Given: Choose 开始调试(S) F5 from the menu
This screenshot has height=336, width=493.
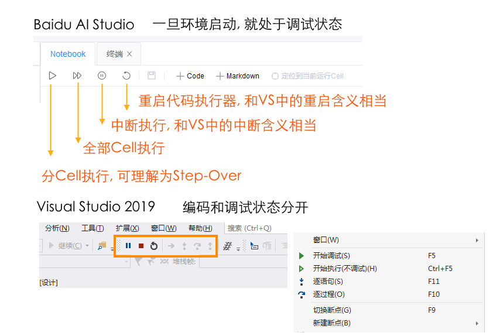Looking at the screenshot, I should (x=389, y=256).
